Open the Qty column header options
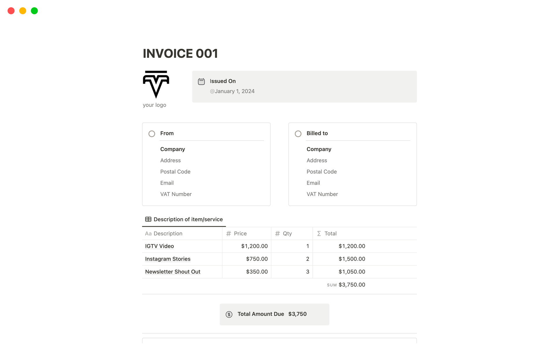Image resolution: width=559 pixels, height=349 pixels. (x=287, y=234)
